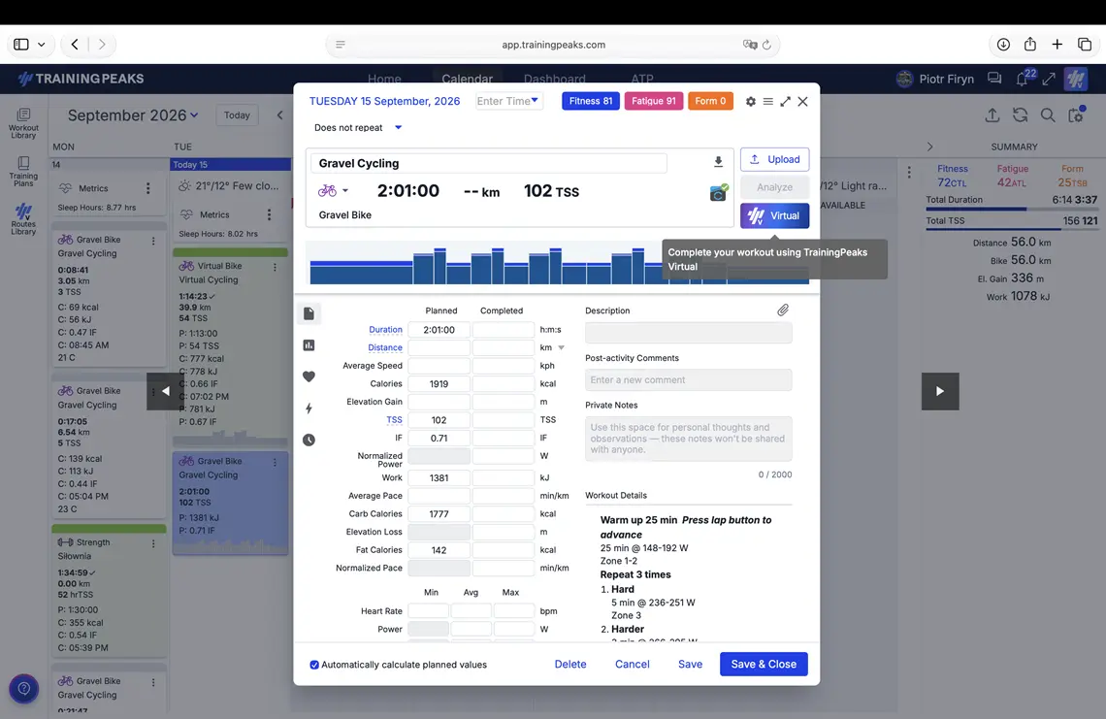The width and height of the screenshot is (1106, 719).
Task: Switch to the Calendar tab
Action: point(467,79)
